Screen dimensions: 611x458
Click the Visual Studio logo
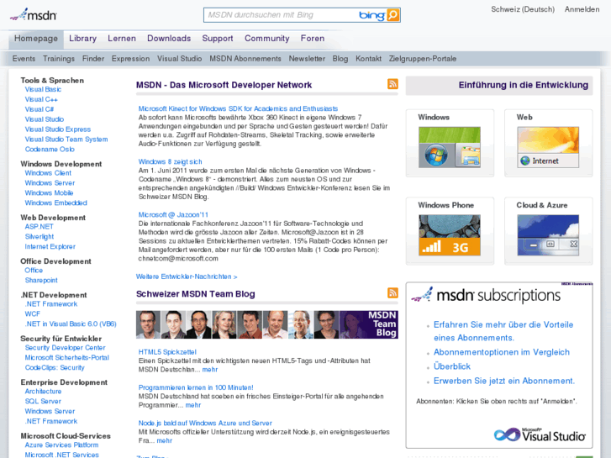point(540,434)
